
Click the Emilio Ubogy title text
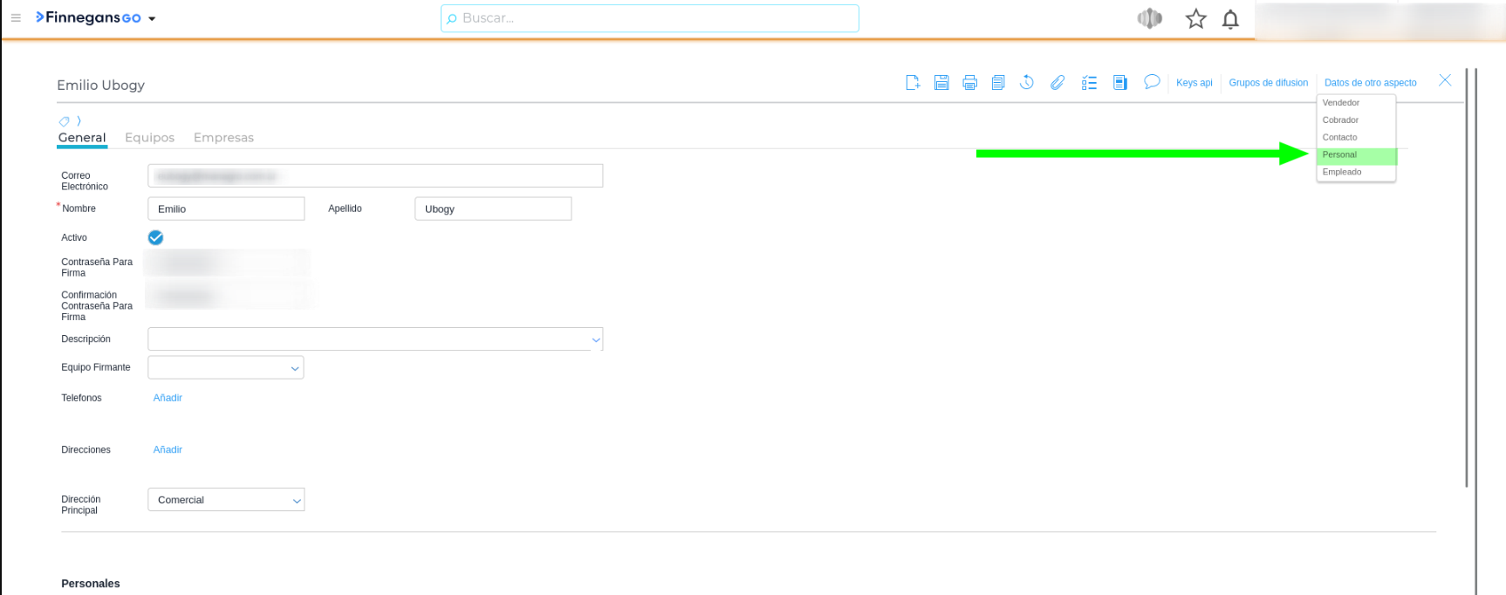click(x=101, y=85)
